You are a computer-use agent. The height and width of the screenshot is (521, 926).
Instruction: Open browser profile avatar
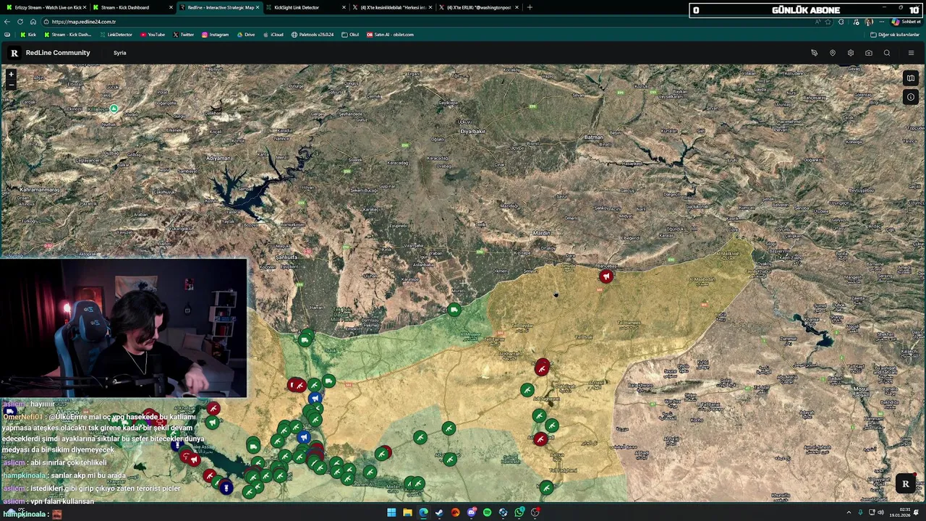tap(869, 22)
